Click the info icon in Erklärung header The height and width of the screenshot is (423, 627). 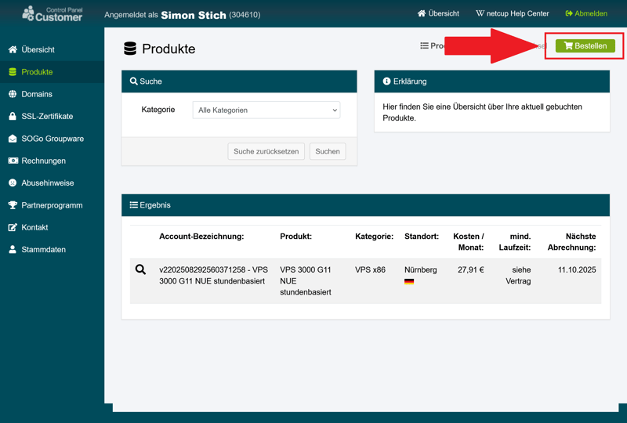386,81
